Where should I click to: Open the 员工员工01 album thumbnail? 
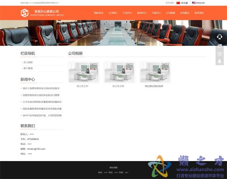(x=84, y=72)
